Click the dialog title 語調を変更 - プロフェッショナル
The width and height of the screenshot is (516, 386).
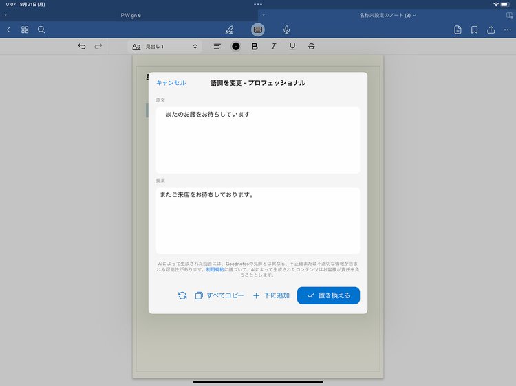coord(258,83)
